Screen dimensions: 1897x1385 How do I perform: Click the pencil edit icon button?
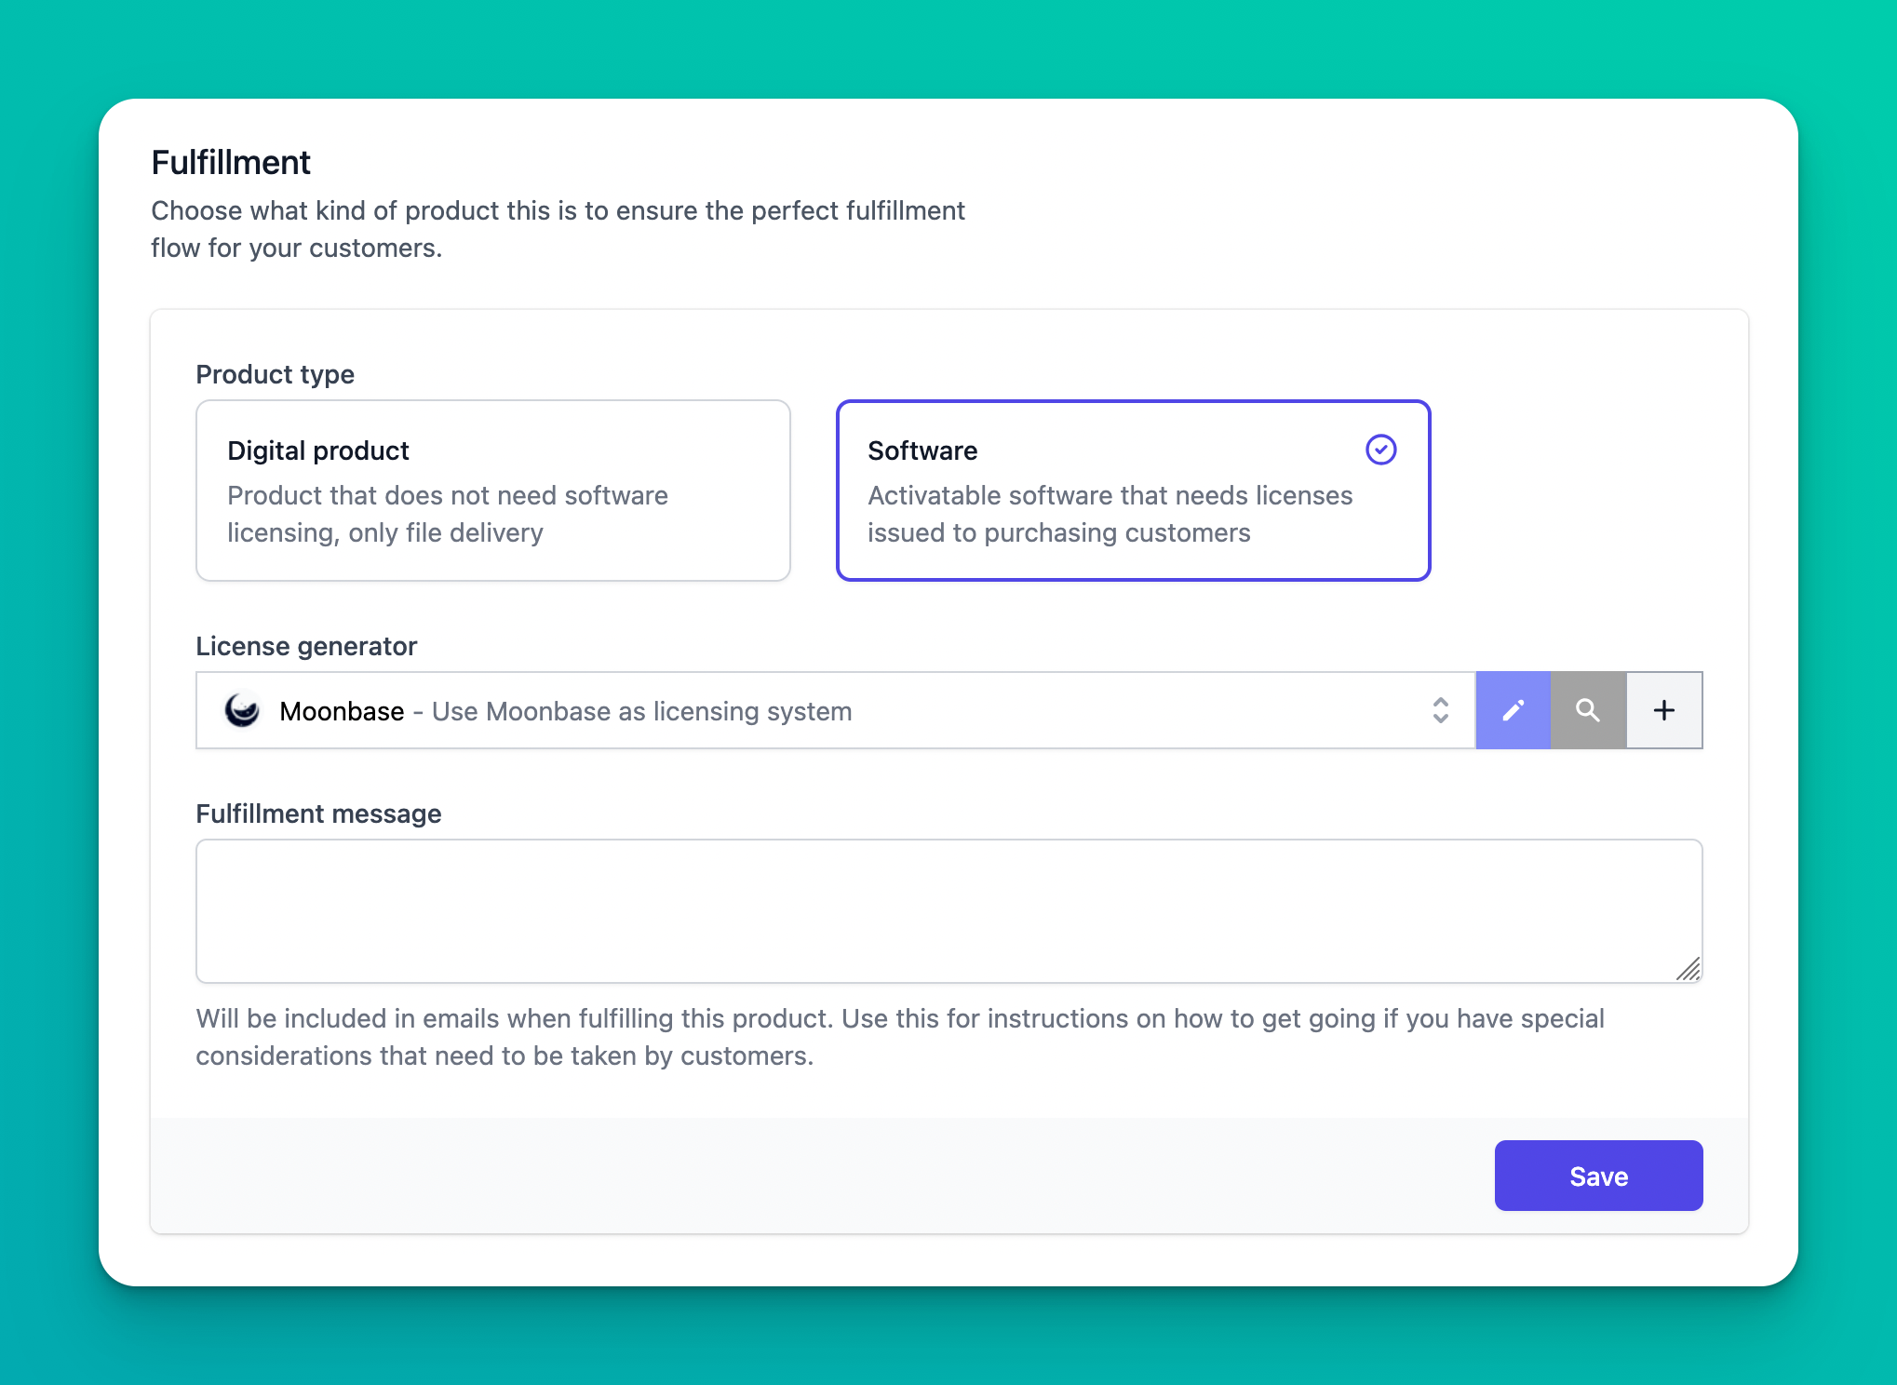click(1513, 710)
